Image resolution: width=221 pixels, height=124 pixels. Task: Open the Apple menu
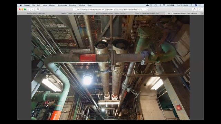(21, 5)
